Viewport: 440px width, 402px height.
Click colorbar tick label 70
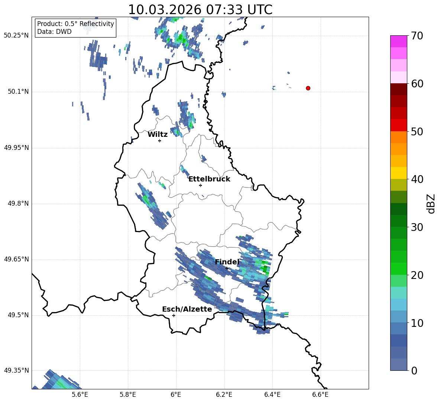[x=417, y=36]
